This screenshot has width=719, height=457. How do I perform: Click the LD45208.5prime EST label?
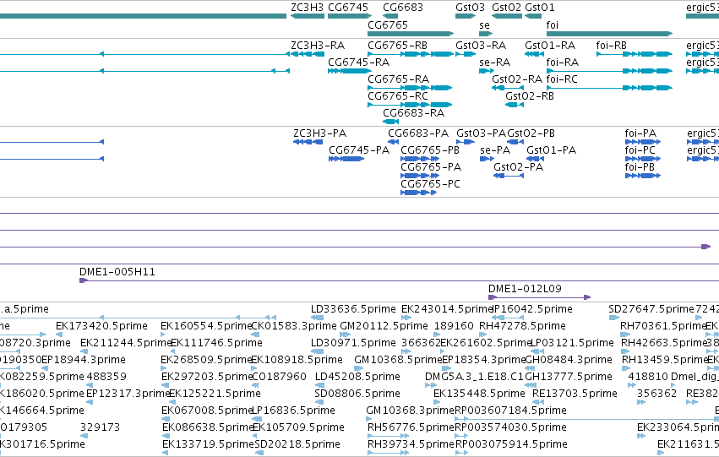pos(357,377)
